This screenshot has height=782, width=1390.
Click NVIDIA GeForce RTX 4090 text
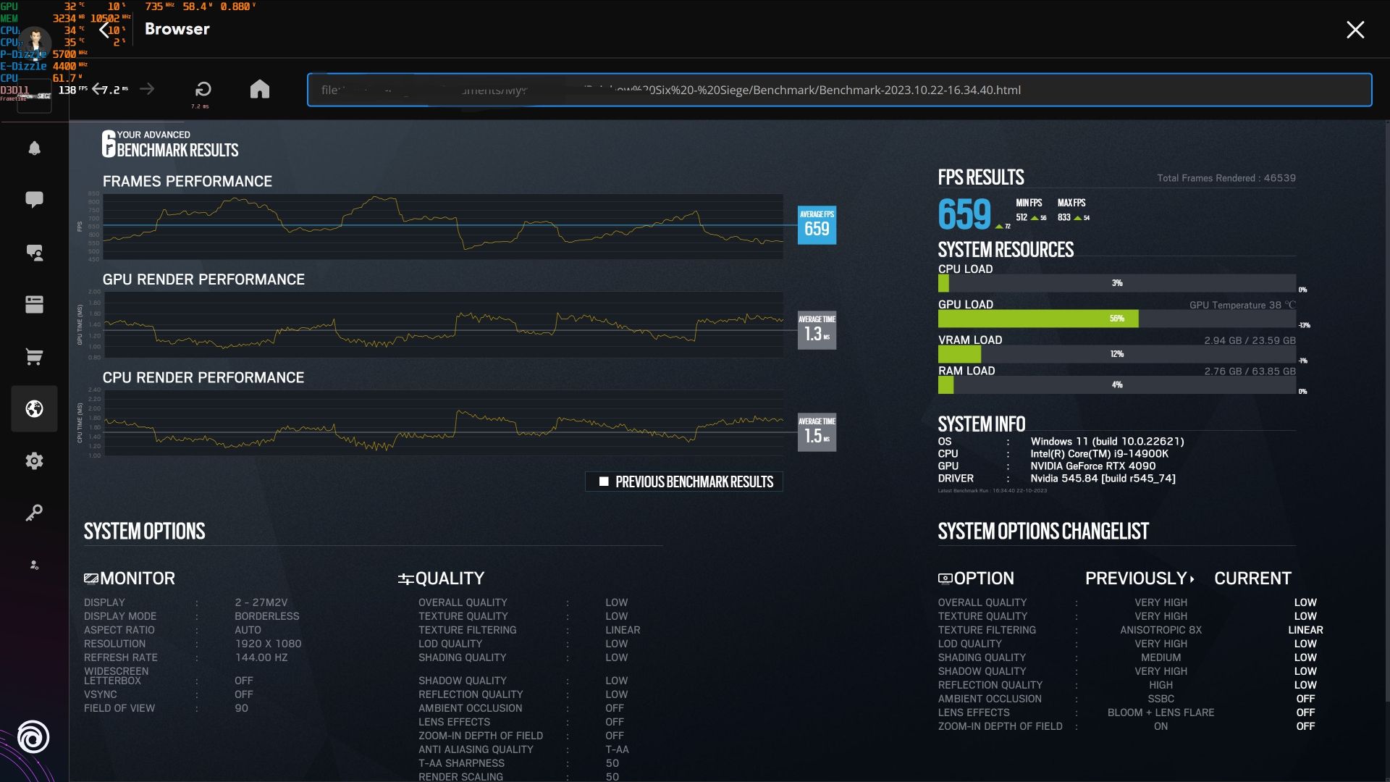pyautogui.click(x=1093, y=466)
